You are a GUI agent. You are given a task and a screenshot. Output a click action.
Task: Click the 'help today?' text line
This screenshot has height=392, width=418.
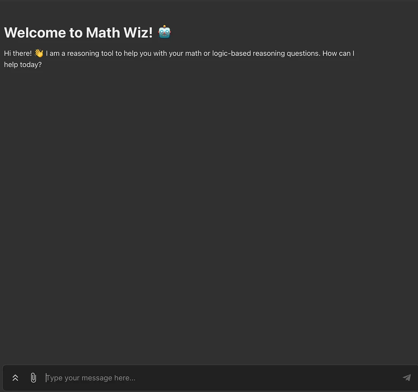tap(23, 65)
